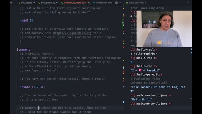Click the line "community-driven Clojure core"
This screenshot has width=202, height=114.
click(x=68, y=37)
